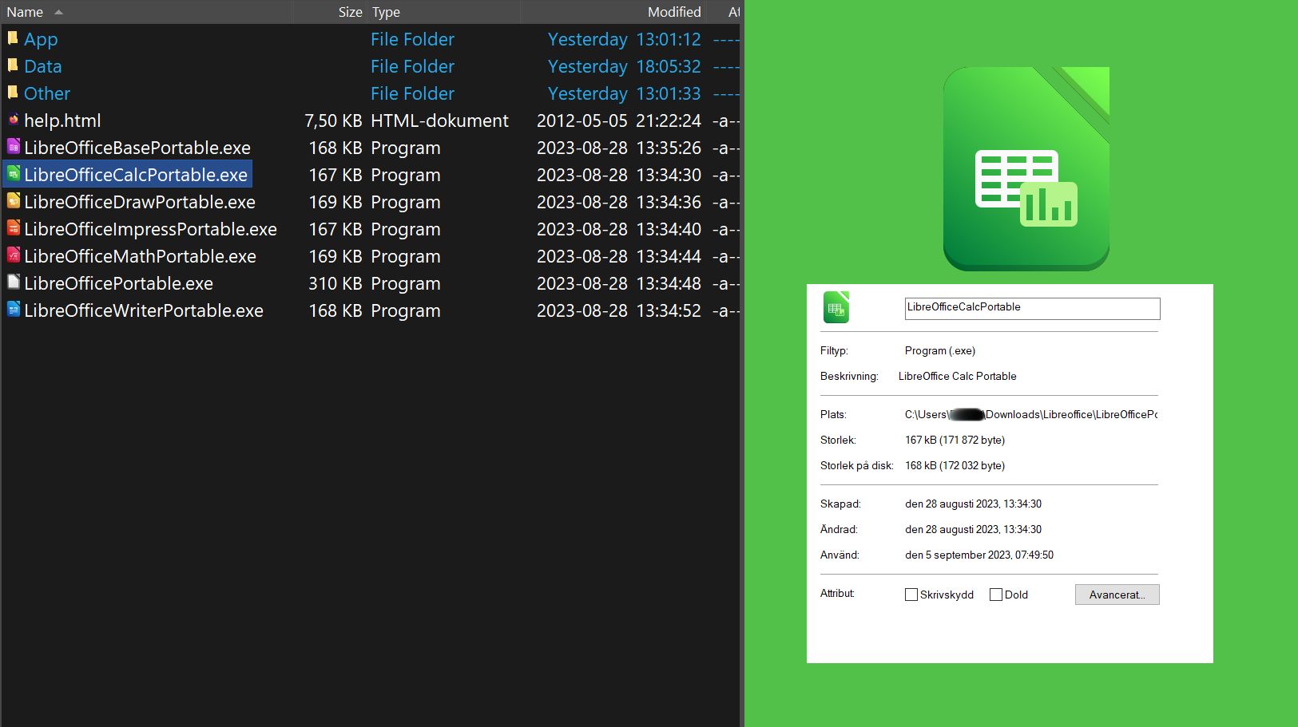Click the LibreOfficeCalcPortable name field
Image resolution: width=1298 pixels, height=727 pixels.
(1032, 309)
